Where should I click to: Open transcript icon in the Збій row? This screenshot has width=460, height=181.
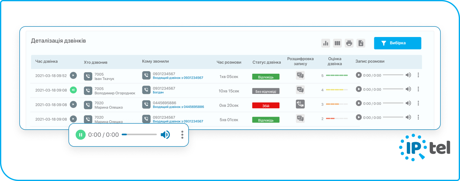[300, 104]
